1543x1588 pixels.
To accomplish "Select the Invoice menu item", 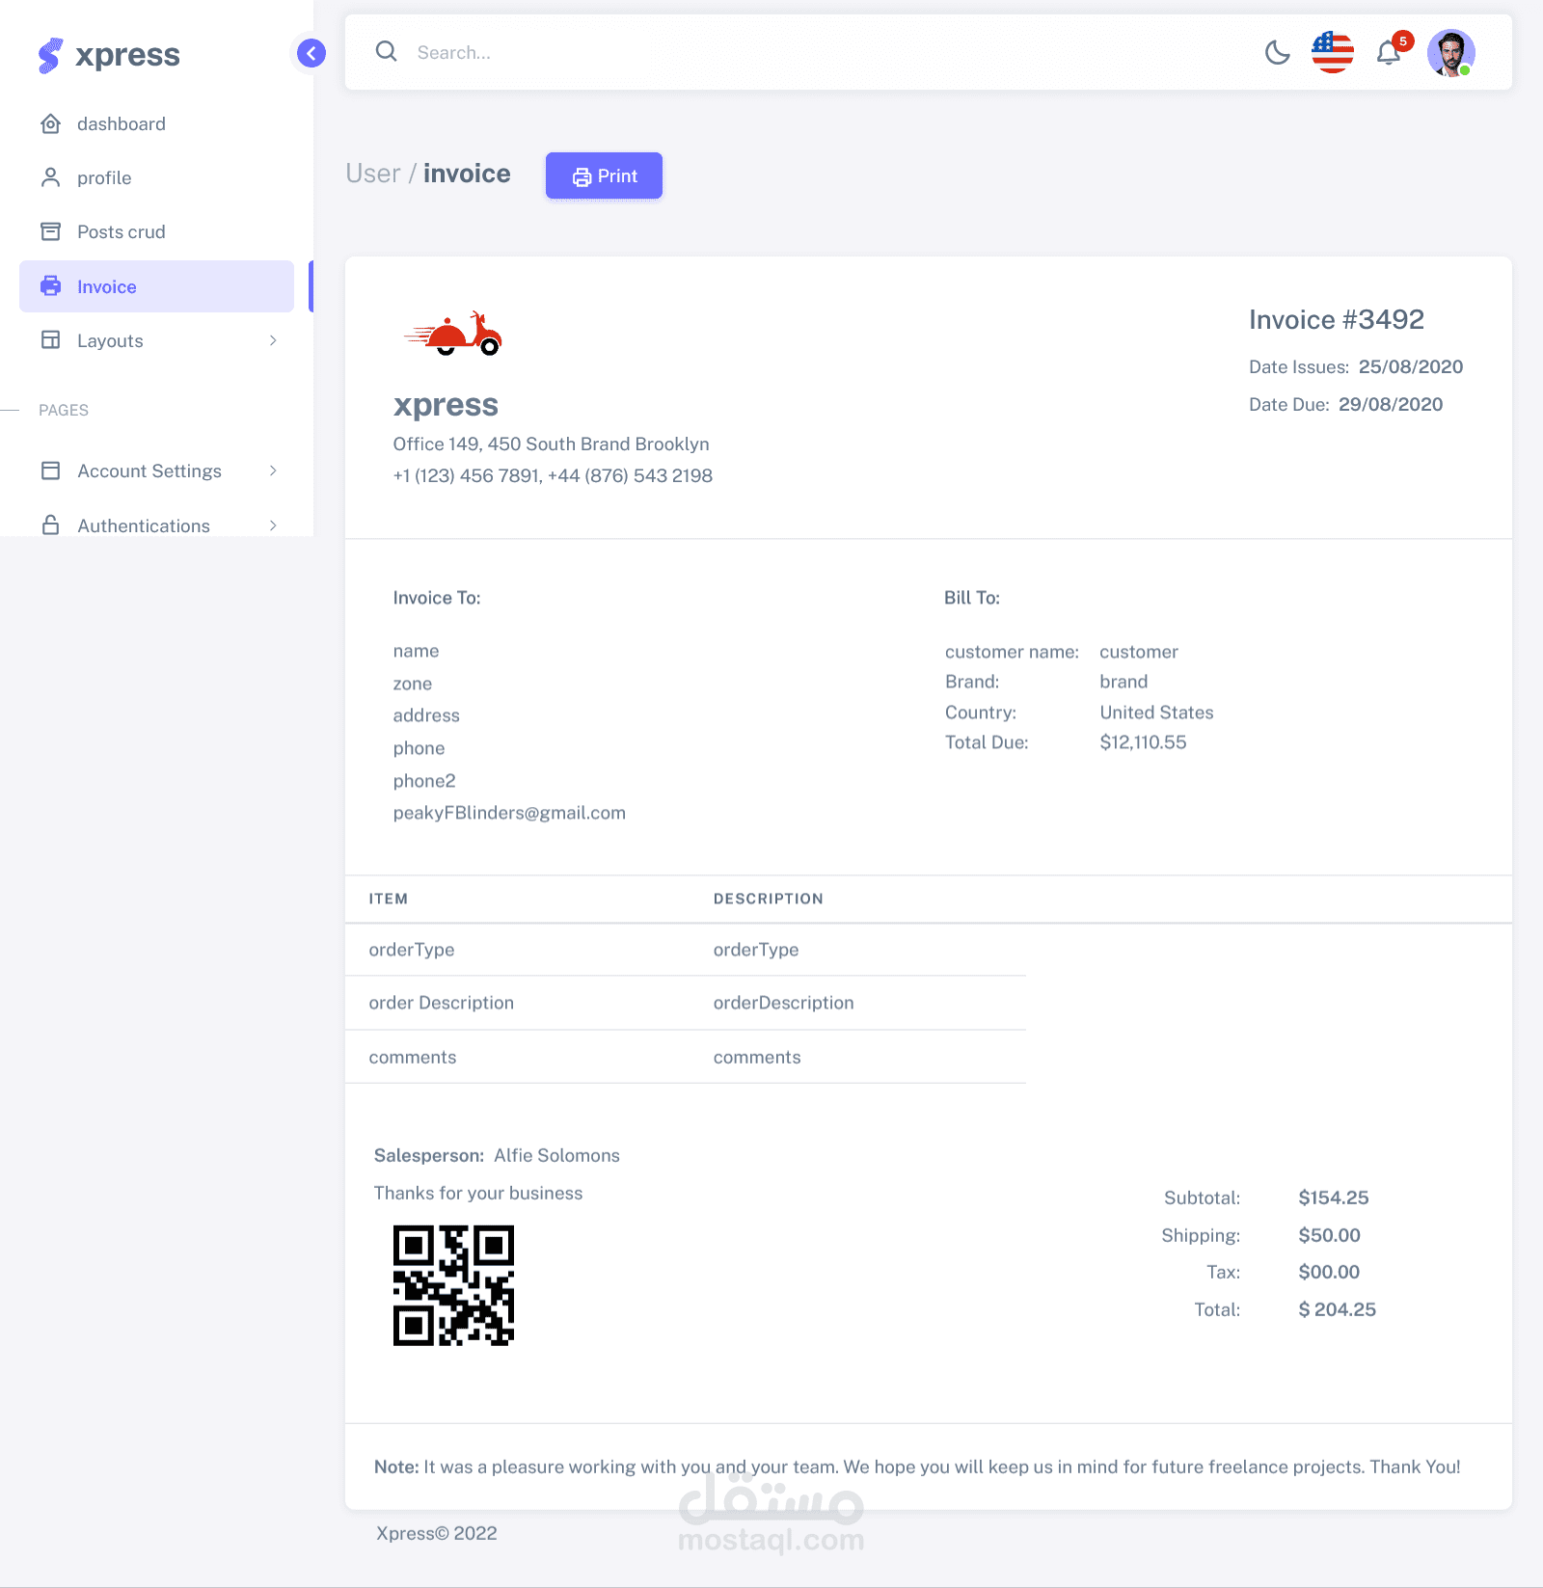I will click(x=156, y=286).
